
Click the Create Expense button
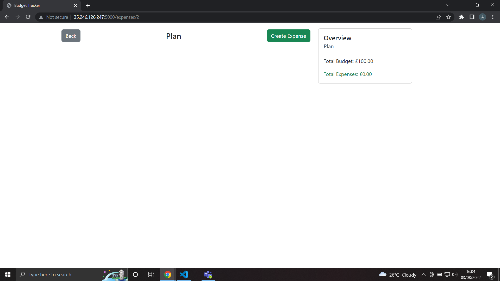click(x=289, y=36)
